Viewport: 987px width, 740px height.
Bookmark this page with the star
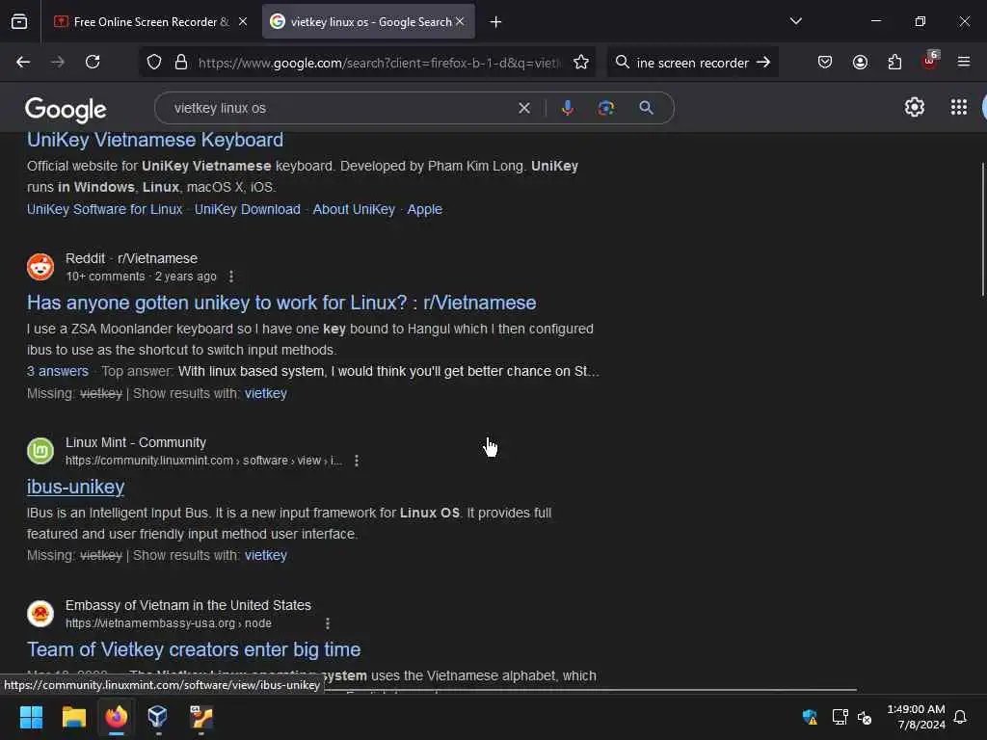580,63
